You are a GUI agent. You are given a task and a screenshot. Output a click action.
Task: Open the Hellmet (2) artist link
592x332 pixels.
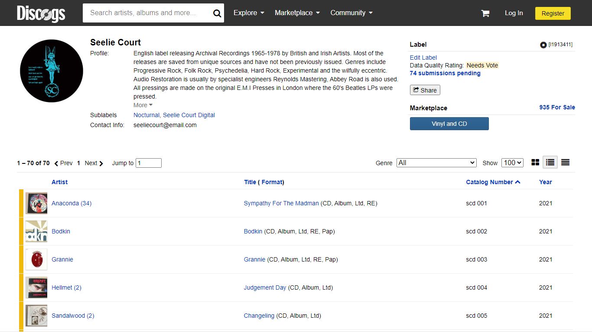[66, 287]
